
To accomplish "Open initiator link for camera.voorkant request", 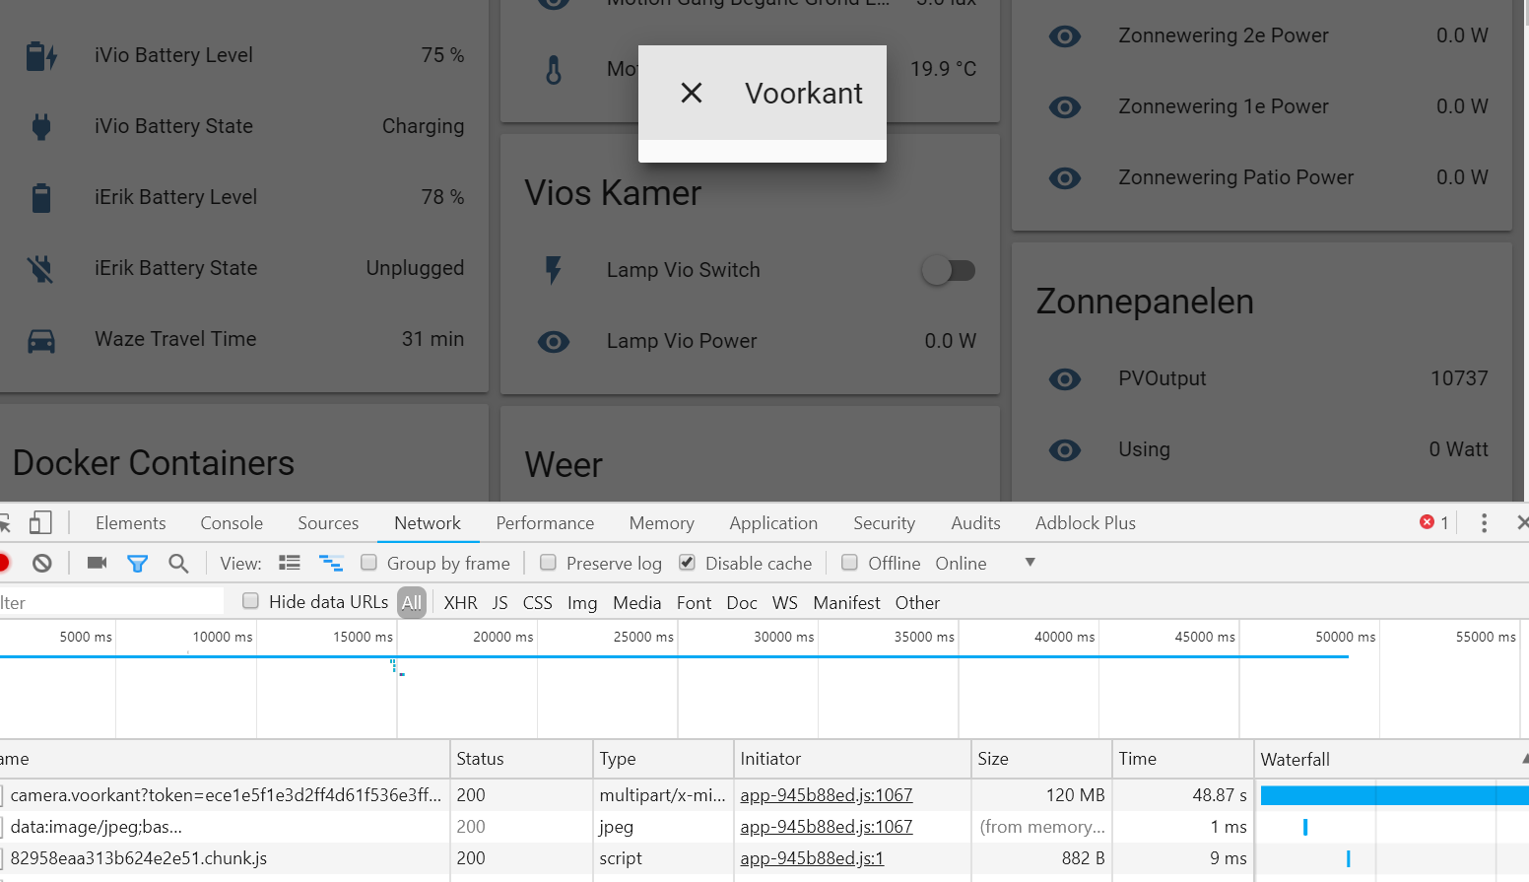I will (x=826, y=795).
